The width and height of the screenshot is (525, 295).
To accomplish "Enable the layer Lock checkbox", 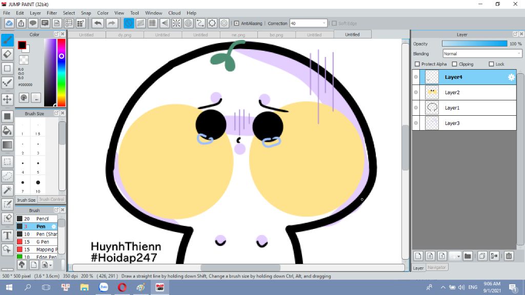I will (x=491, y=64).
